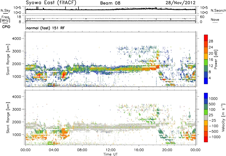Viewport: 226px width, 156px height.
Task: Click the "4" label on Power color bar
Action: click(x=210, y=78)
